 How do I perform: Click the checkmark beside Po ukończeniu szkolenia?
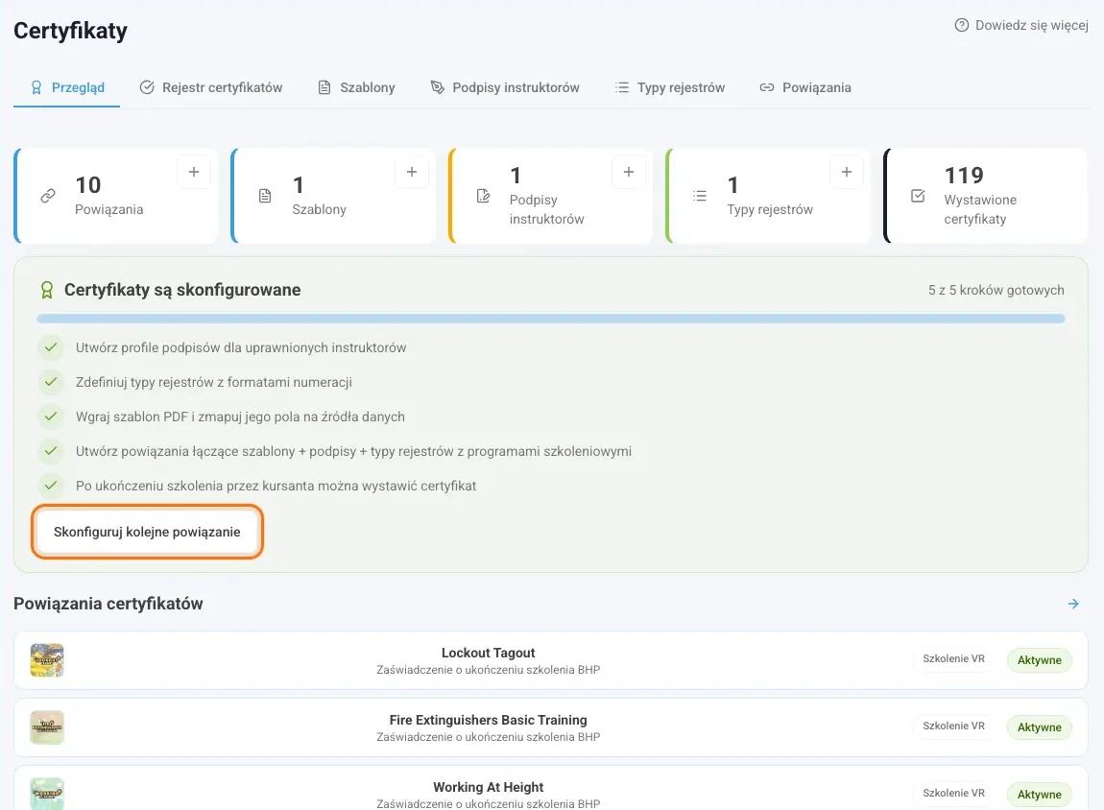51,485
